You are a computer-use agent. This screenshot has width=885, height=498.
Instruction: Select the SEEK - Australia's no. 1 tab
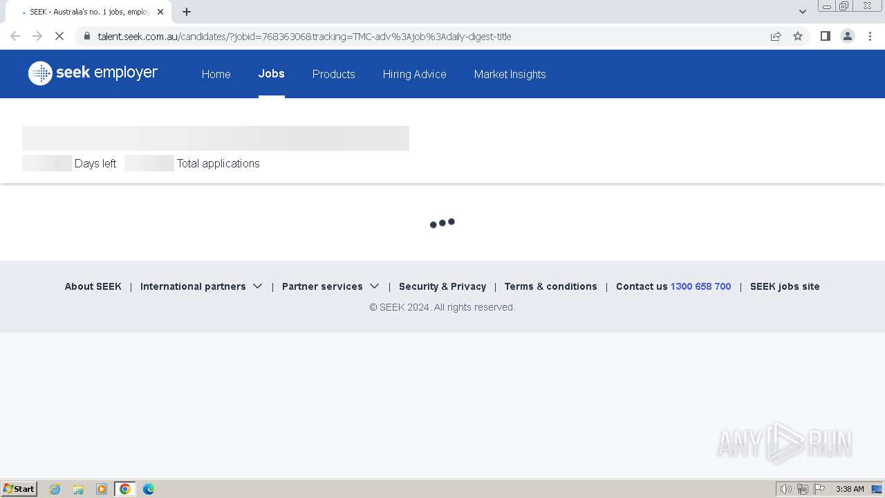[x=88, y=12]
